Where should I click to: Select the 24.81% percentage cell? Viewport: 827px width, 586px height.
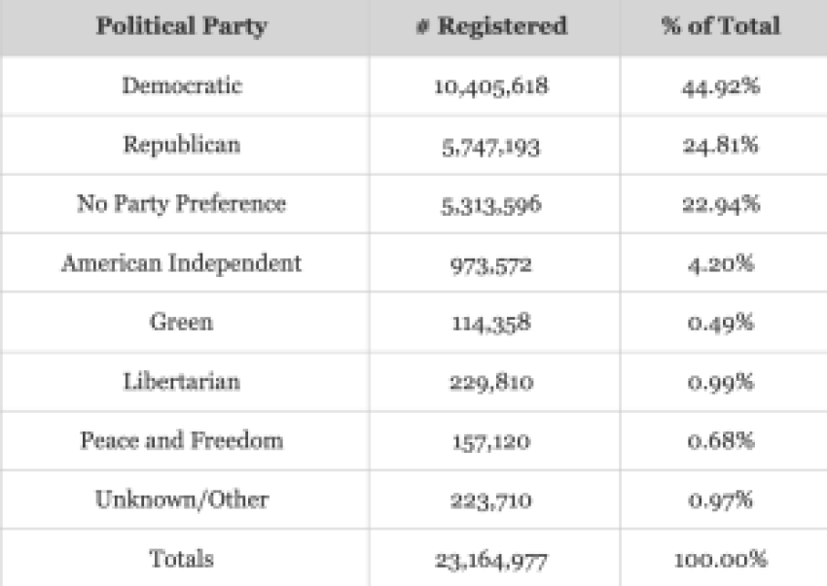(720, 145)
